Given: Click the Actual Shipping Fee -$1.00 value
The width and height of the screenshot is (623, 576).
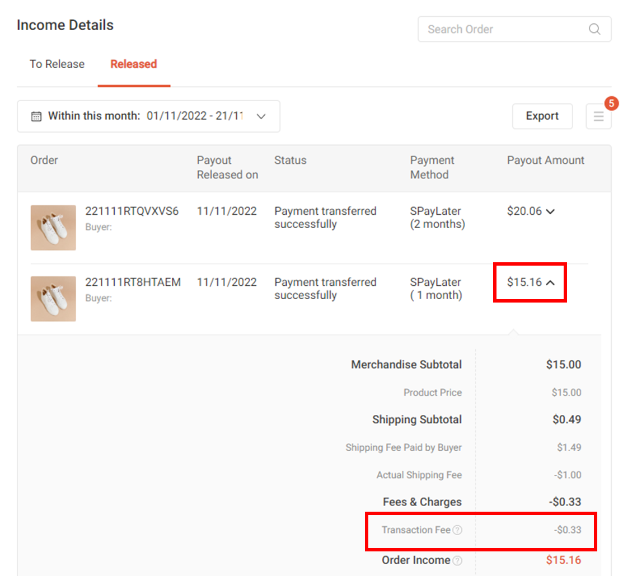Looking at the screenshot, I should point(568,475).
